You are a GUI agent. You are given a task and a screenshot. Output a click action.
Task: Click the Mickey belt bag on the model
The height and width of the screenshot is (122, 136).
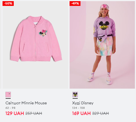click(x=101, y=39)
